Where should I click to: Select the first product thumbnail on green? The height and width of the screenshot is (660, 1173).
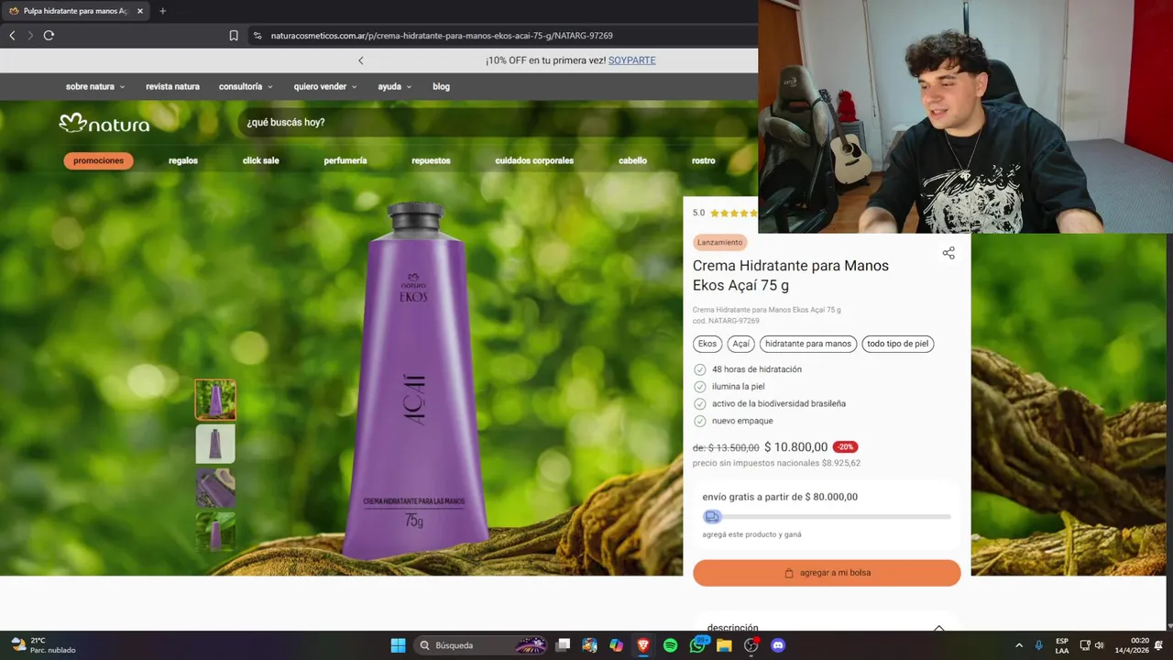[215, 400]
